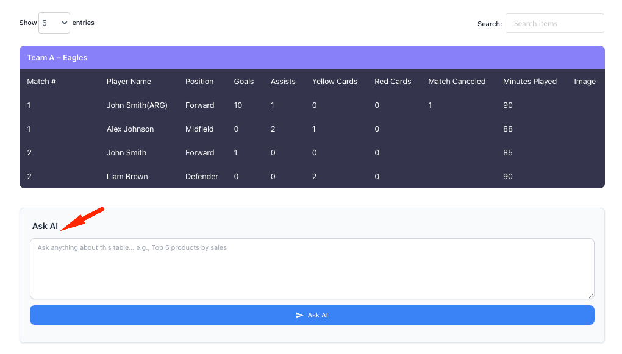The image size is (622, 354).
Task: Click the blue Ask AI submit button
Action: (312, 315)
